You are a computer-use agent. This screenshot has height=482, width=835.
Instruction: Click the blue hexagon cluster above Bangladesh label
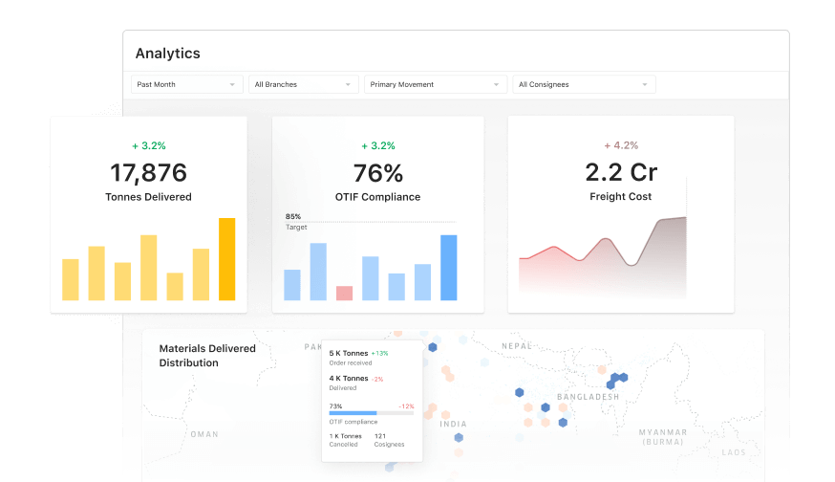pyautogui.click(x=620, y=378)
